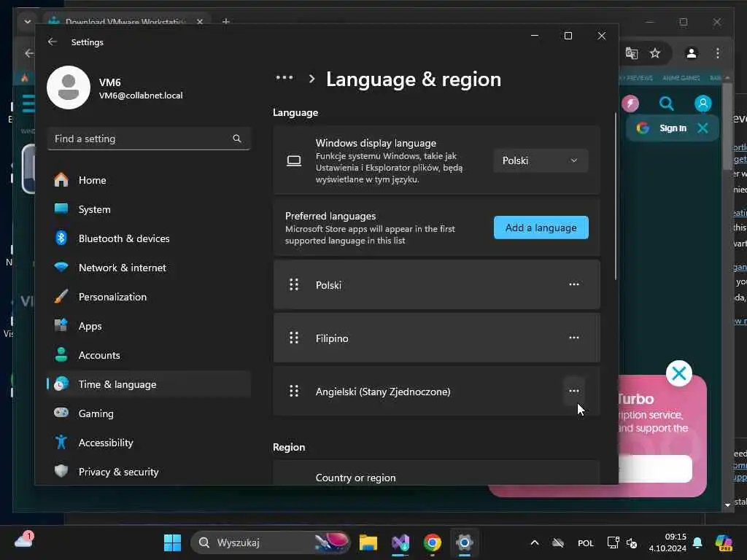Click the Accounts sidebar icon
747x560 pixels.
61,355
